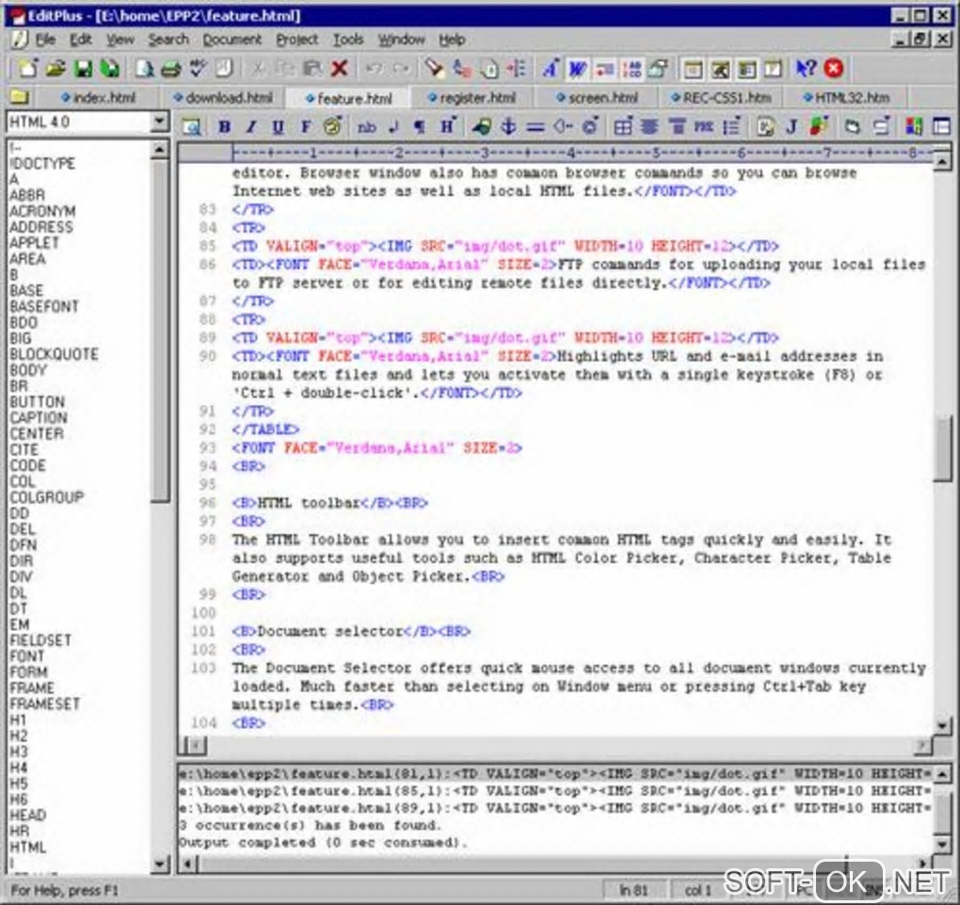
Task: Open the Search menu
Action: pyautogui.click(x=168, y=40)
